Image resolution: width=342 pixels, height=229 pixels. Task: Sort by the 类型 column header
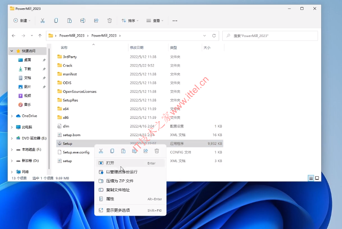click(174, 48)
